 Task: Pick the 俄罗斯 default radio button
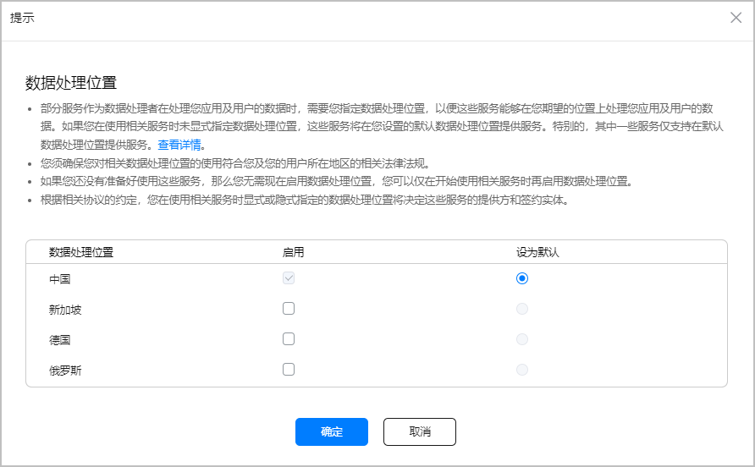(522, 370)
